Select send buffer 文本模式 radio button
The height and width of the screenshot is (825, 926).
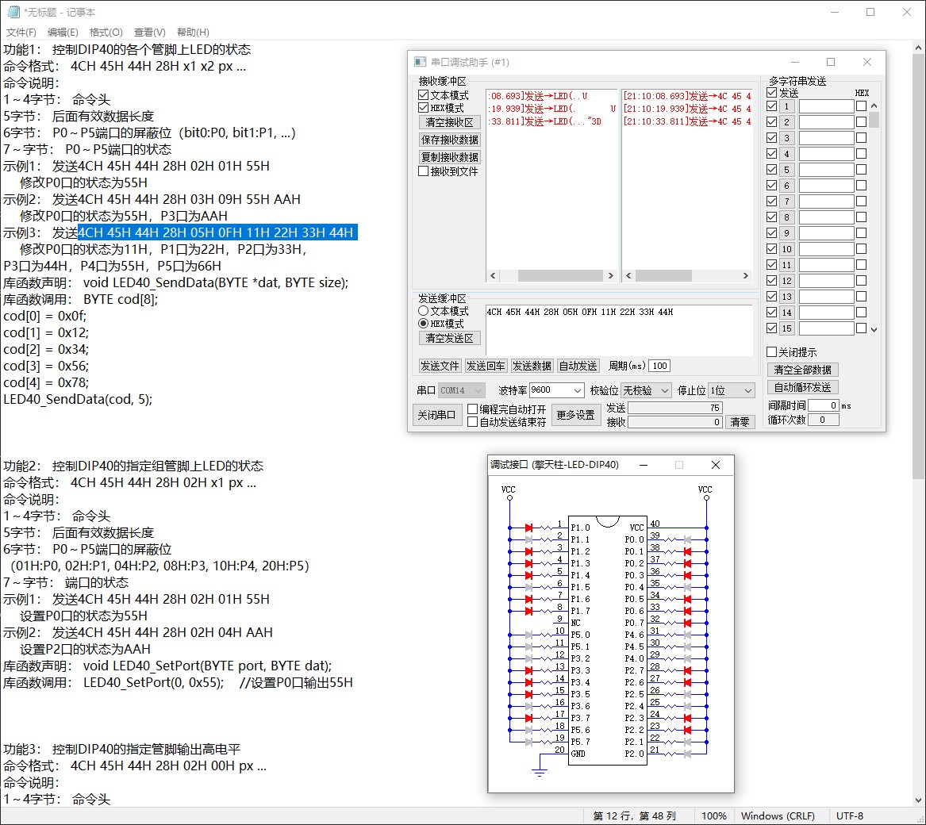click(423, 311)
